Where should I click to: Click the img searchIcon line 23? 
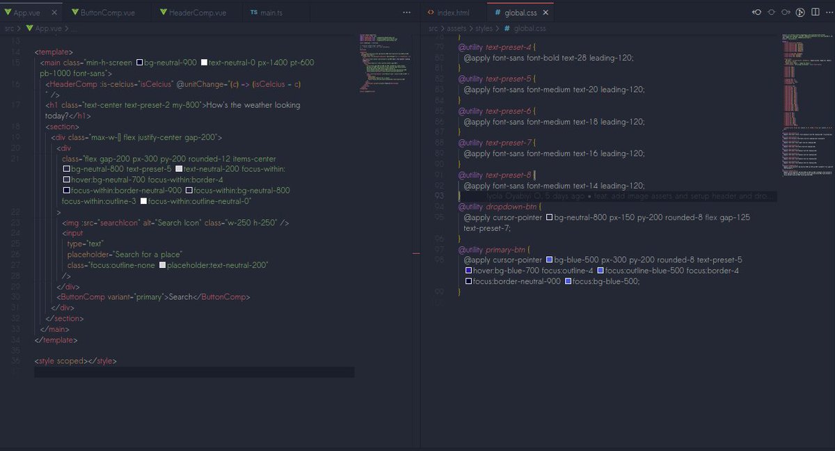(175, 223)
